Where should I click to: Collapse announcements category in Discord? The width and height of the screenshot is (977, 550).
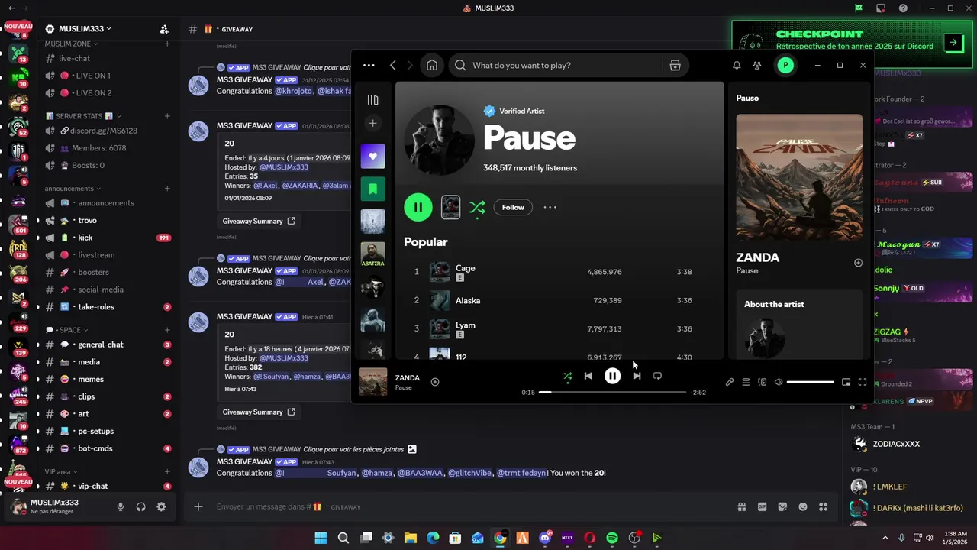[x=73, y=189]
